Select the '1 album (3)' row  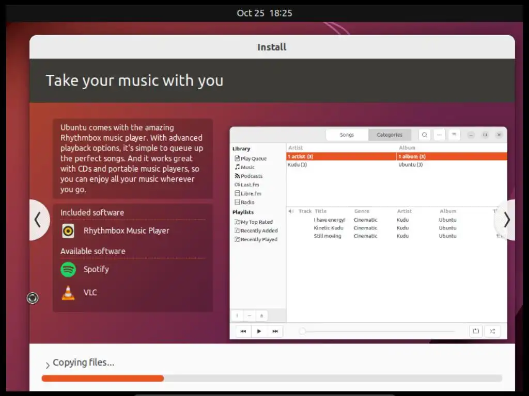tap(452, 157)
